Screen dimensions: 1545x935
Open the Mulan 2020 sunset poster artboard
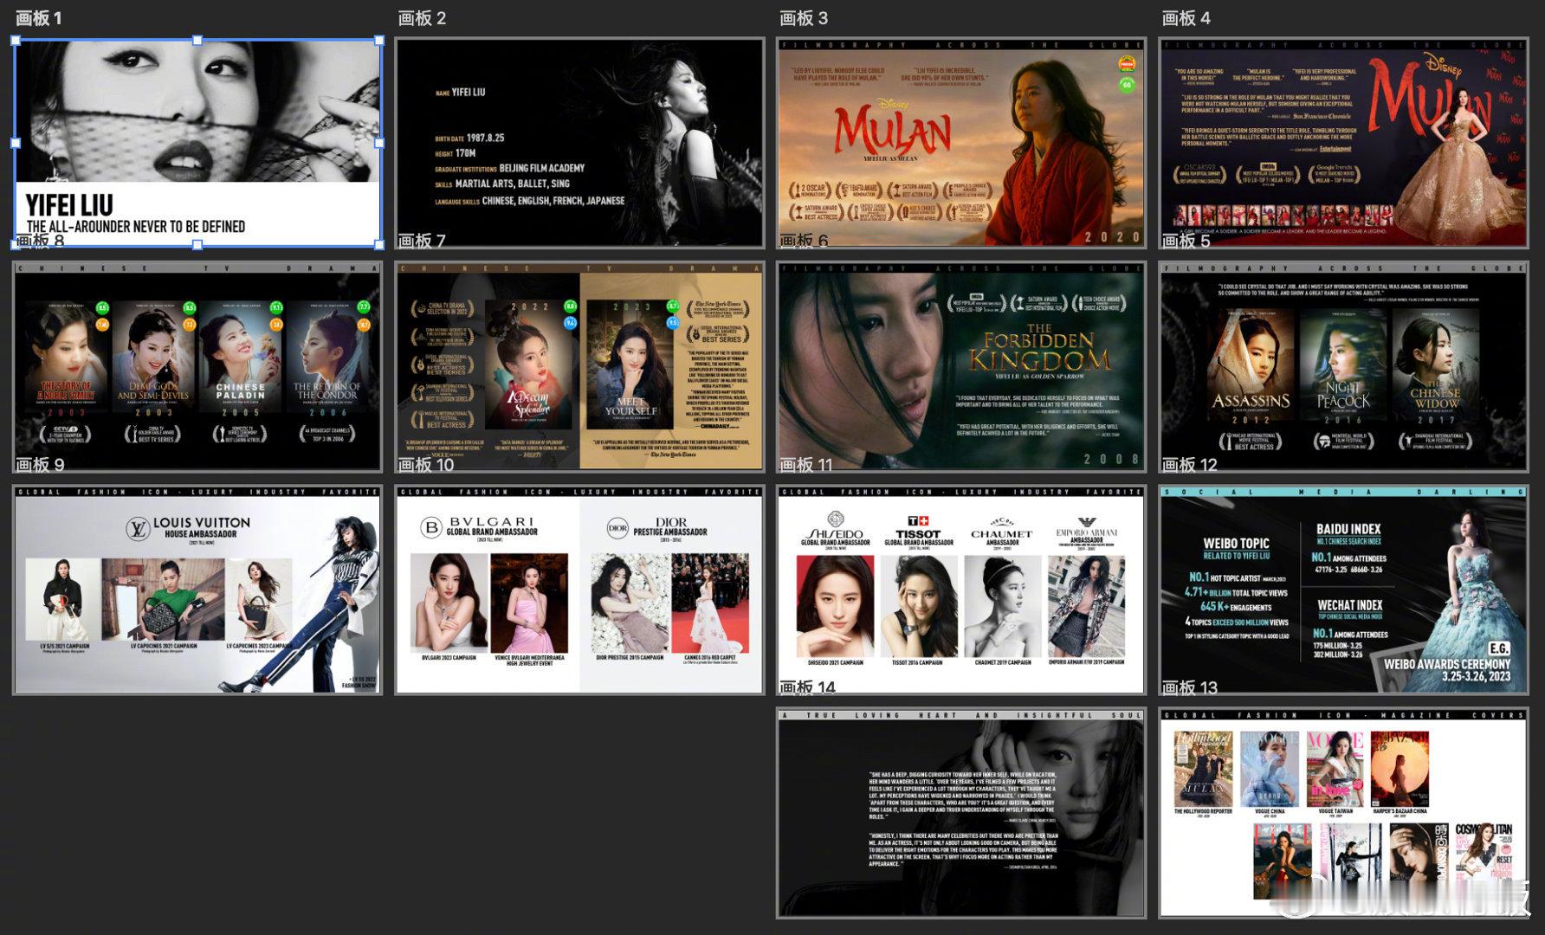[961, 143]
